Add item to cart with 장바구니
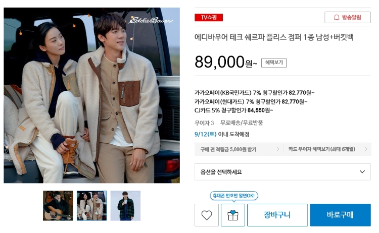Viewport: 379px width, 233px height. point(277,215)
